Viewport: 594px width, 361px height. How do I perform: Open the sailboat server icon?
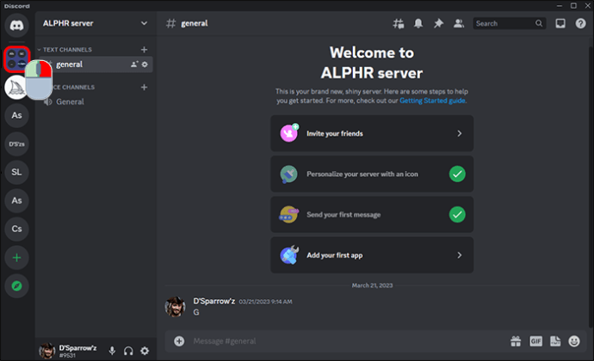pos(15,88)
